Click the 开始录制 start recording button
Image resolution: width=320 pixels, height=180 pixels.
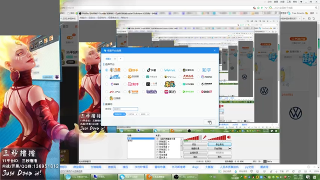click(218, 148)
